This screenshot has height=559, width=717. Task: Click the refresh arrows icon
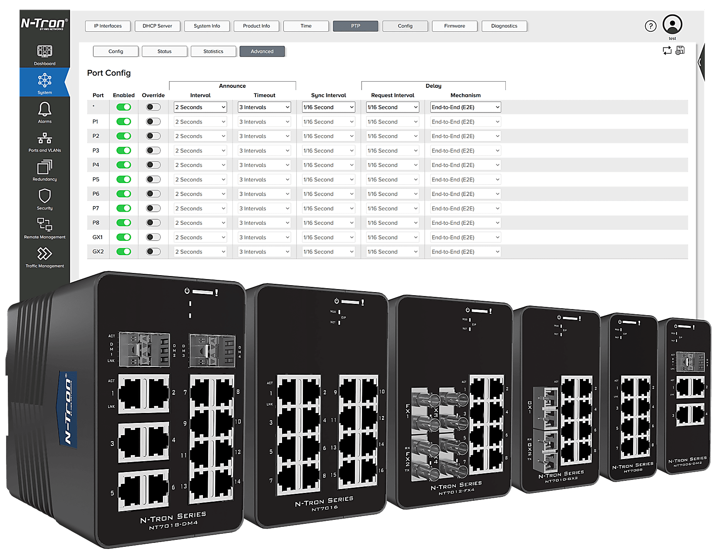point(667,50)
